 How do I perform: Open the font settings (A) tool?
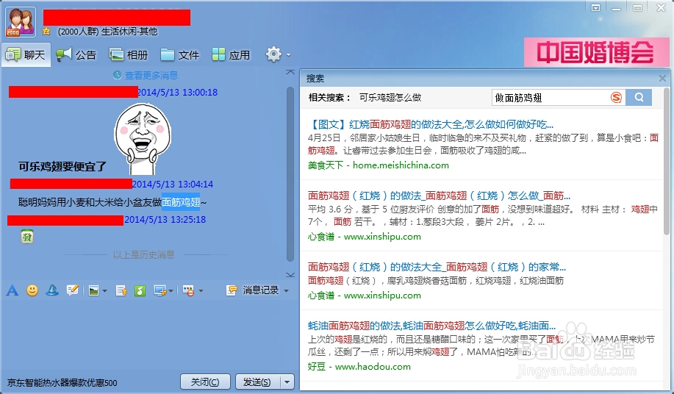tap(12, 290)
